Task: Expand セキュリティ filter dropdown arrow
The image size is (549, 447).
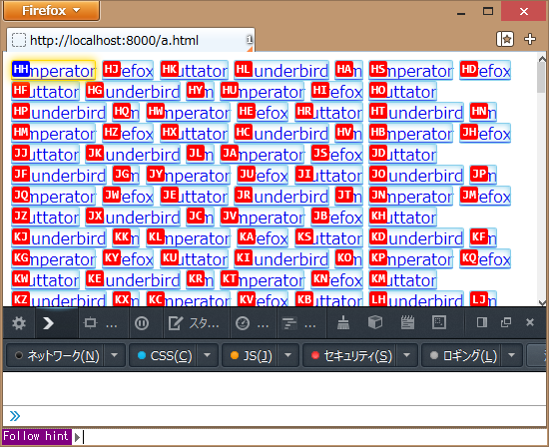Action: point(407,355)
